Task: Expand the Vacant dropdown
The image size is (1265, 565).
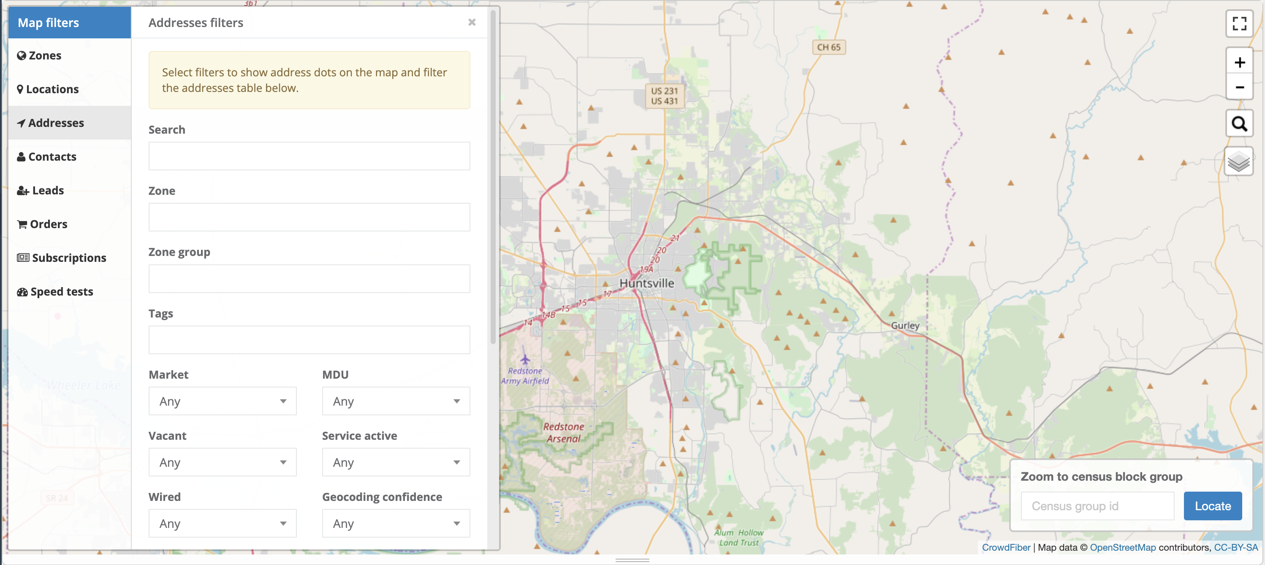Action: point(223,463)
